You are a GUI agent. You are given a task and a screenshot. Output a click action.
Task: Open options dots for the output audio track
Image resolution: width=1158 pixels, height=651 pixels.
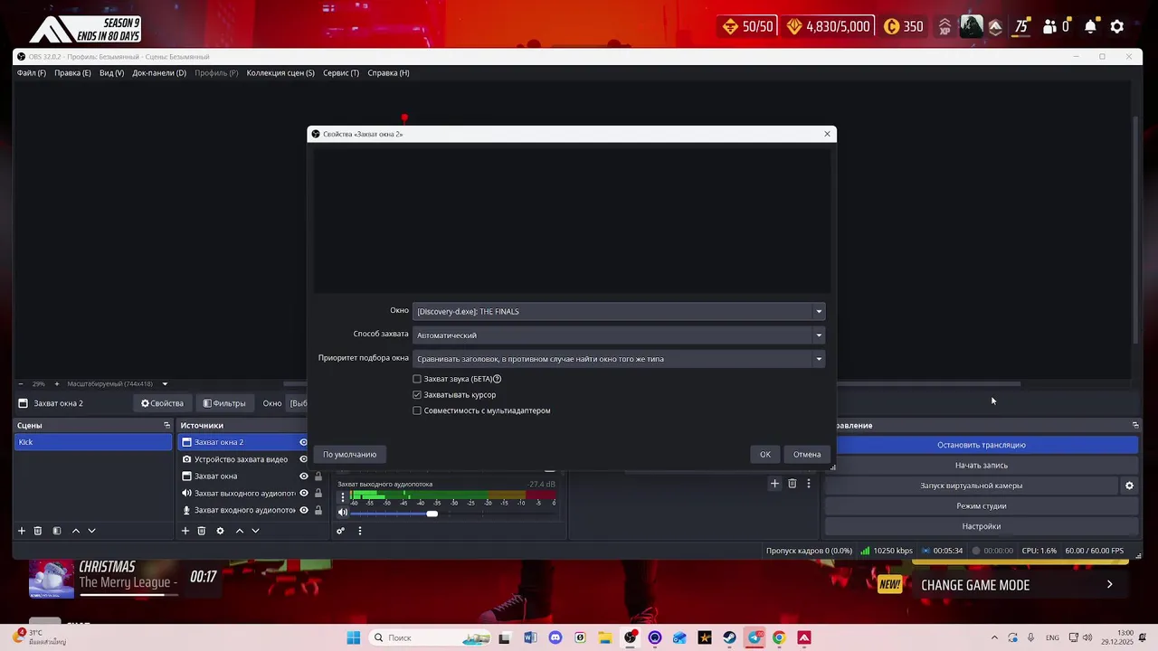[x=343, y=497]
